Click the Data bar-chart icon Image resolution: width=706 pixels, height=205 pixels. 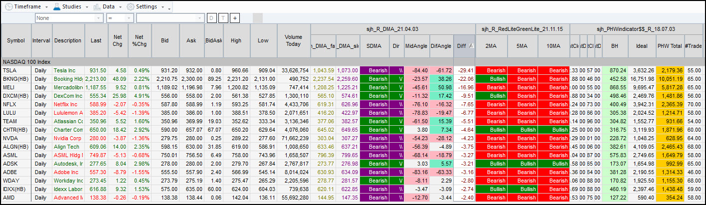coord(97,6)
